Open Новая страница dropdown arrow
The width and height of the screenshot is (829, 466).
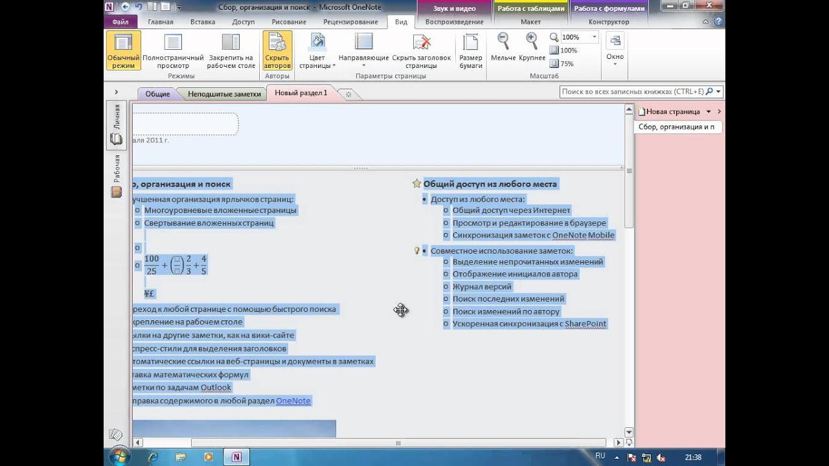pos(709,111)
